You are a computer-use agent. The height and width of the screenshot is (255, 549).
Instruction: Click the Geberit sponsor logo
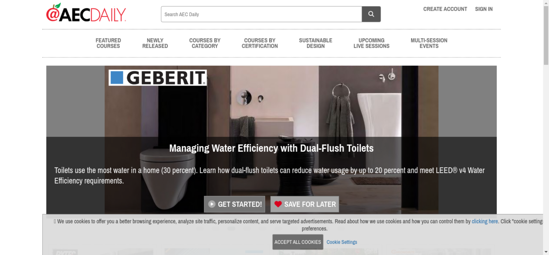click(x=158, y=78)
